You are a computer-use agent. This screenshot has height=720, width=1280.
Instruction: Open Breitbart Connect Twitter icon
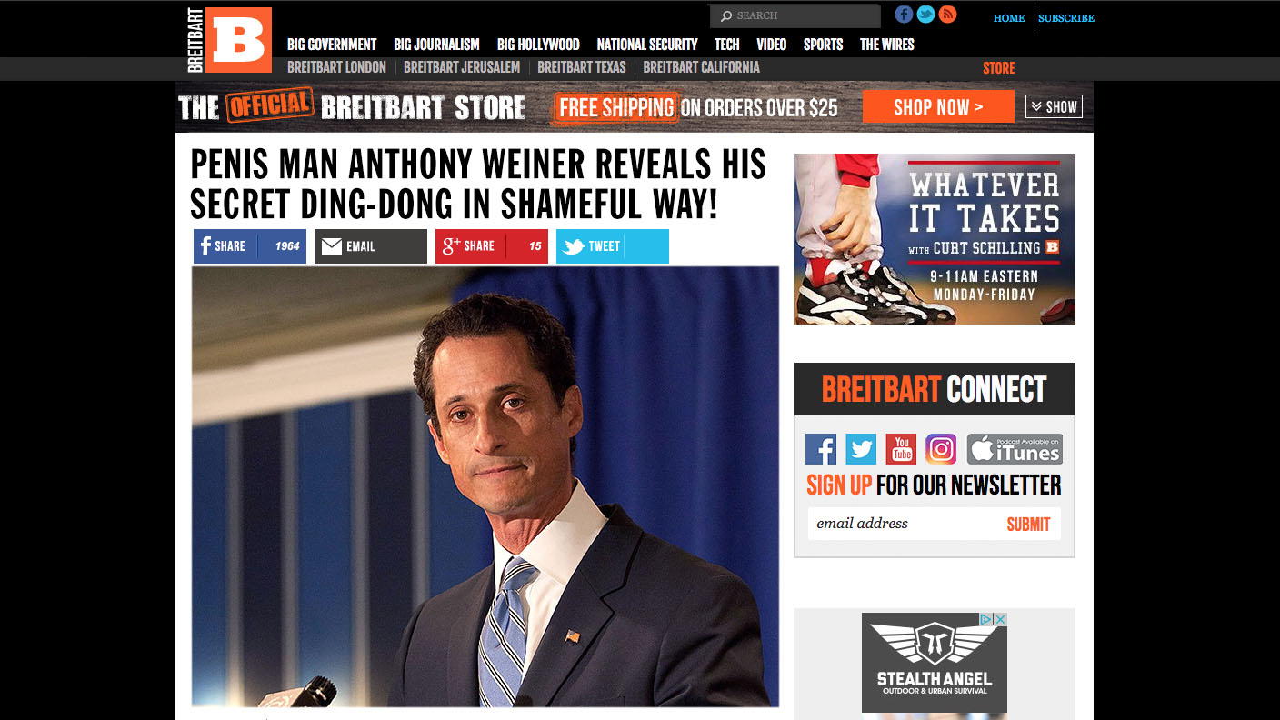pyautogui.click(x=861, y=449)
